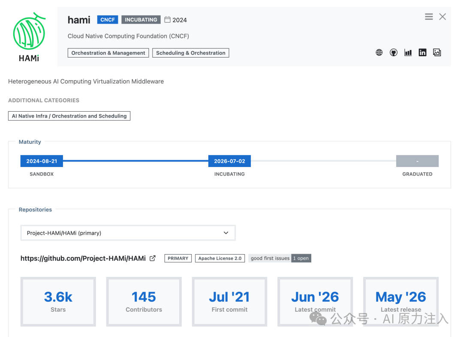
Task: Open the stats bar chart icon
Action: pos(408,53)
